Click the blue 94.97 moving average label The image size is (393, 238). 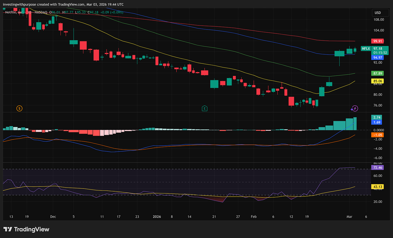[x=378, y=58]
